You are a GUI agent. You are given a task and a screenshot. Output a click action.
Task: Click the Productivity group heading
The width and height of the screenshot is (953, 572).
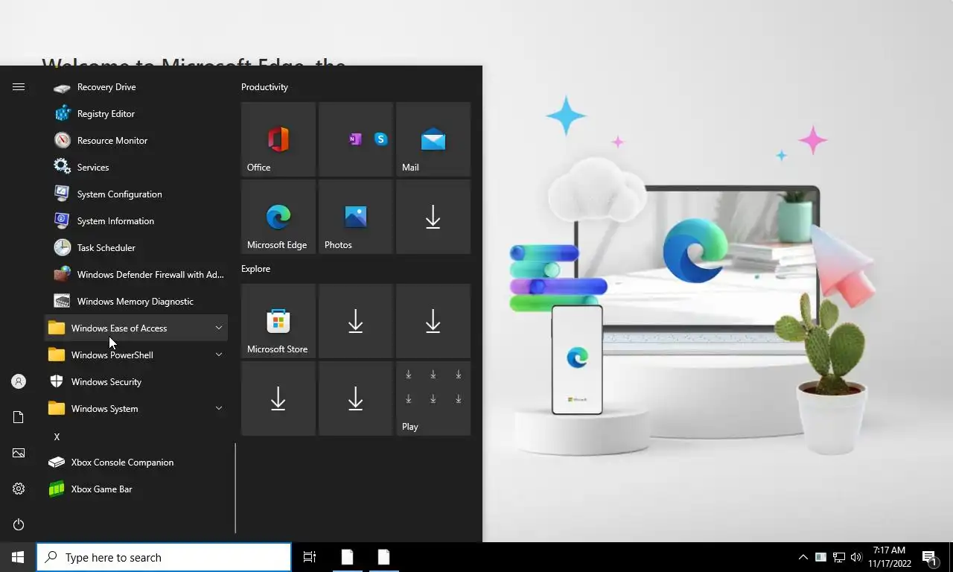tap(264, 87)
